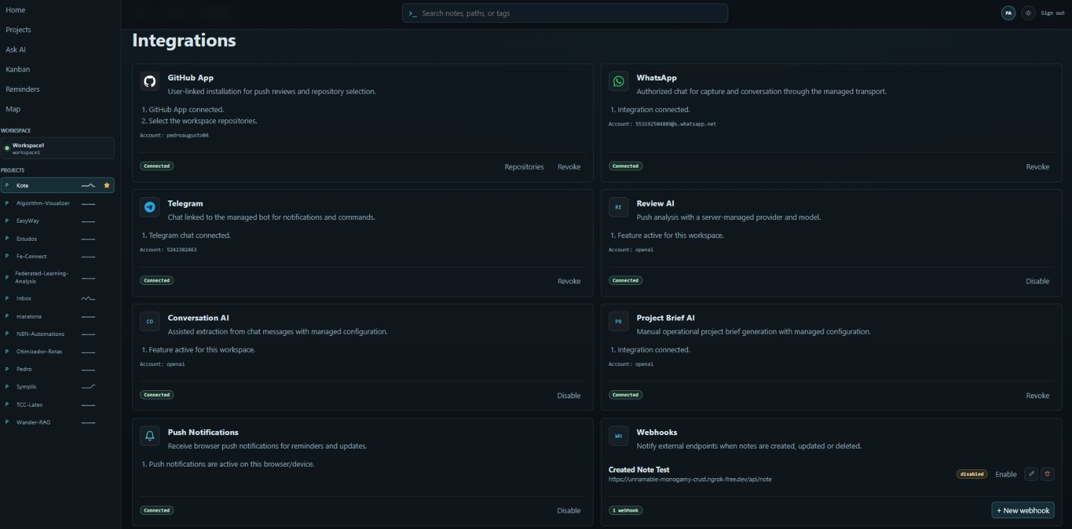Revoke the Project Brief AI integration

(x=1037, y=396)
